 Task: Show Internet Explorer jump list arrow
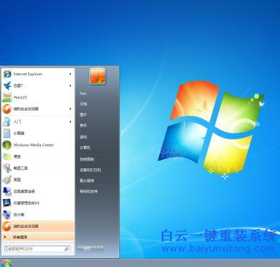coord(70,74)
